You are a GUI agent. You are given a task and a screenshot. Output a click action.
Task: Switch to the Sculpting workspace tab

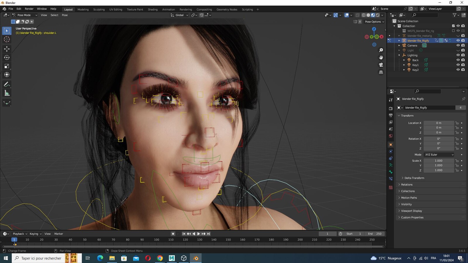pos(99,9)
